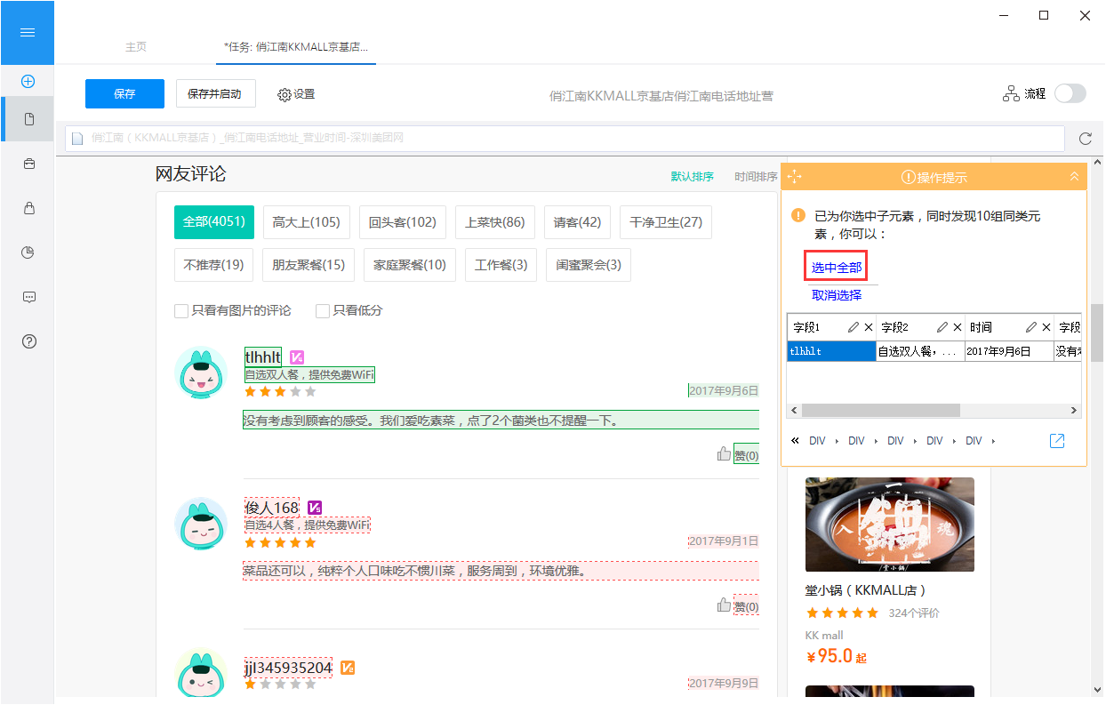Click the level badge next to tlhhlt
1106x705 pixels.
(297, 357)
